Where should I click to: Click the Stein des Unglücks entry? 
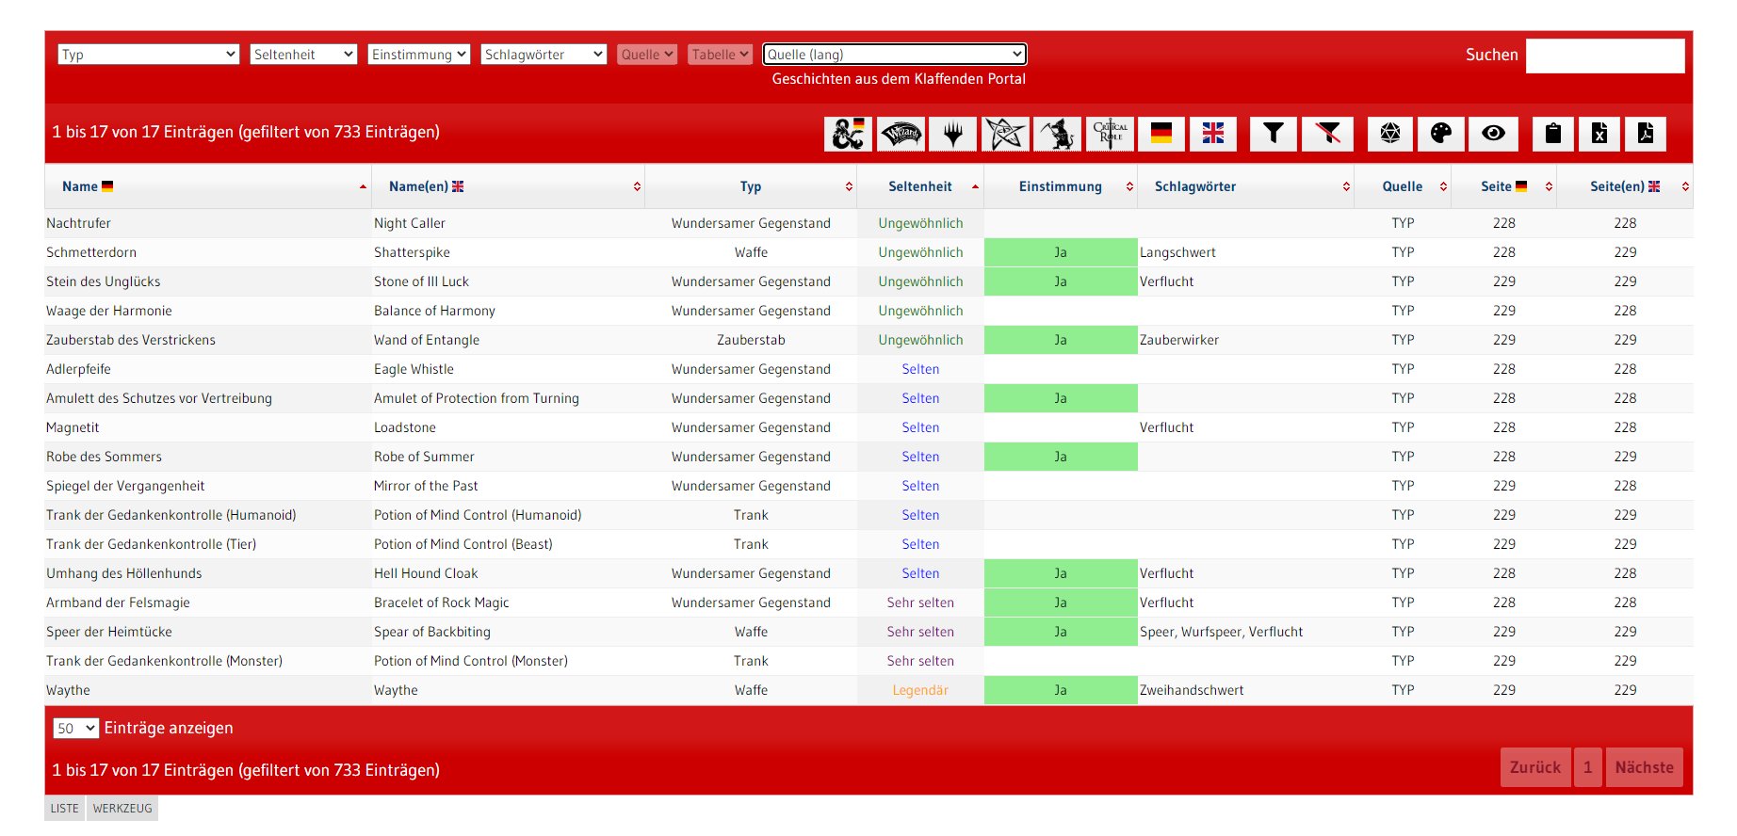pos(104,281)
